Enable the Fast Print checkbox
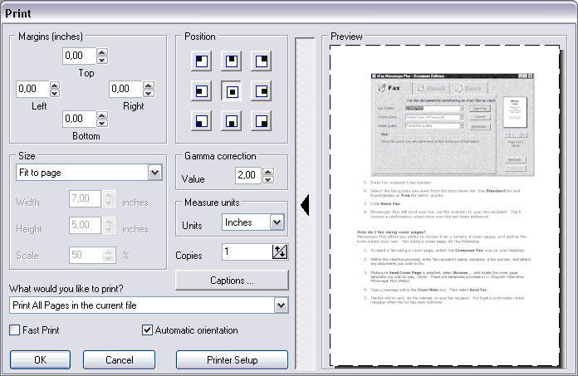 [15, 330]
